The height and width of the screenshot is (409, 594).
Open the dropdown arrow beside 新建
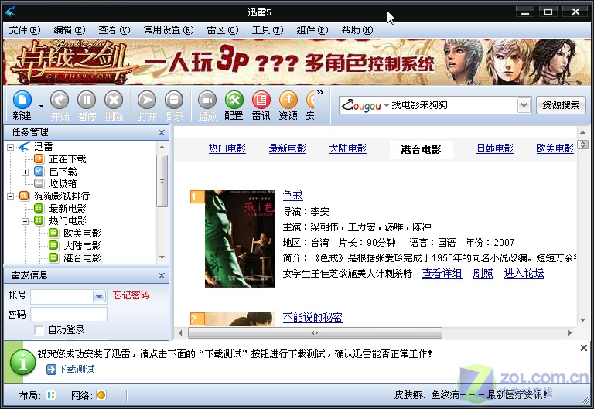(41, 107)
